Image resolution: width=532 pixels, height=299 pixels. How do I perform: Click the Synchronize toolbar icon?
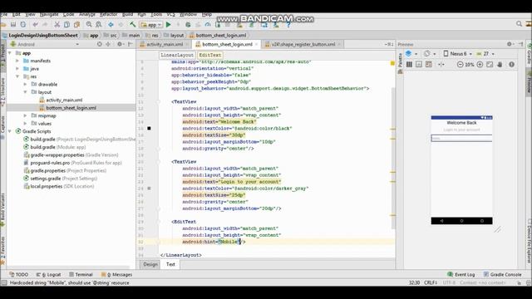pos(23,24)
